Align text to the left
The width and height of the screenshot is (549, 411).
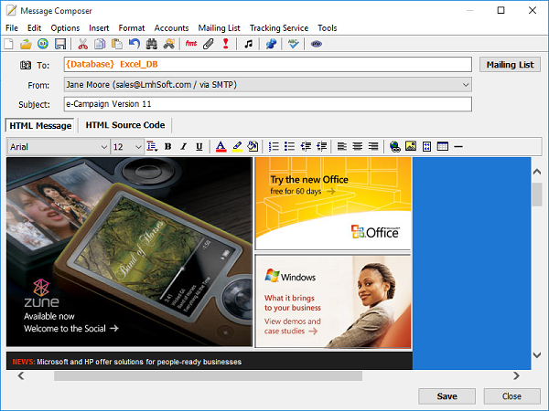click(x=341, y=146)
